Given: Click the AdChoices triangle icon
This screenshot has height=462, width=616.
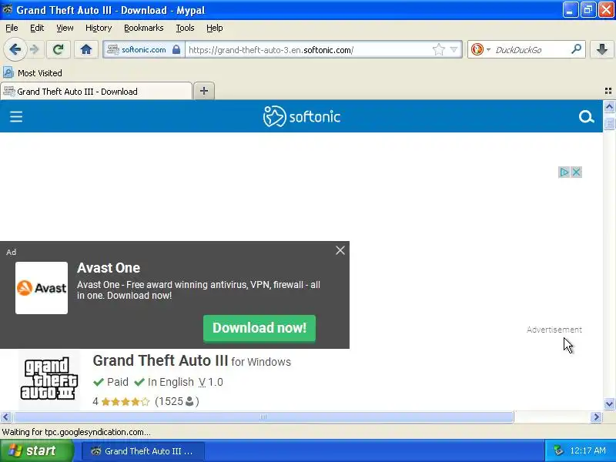Looking at the screenshot, I should (x=564, y=172).
